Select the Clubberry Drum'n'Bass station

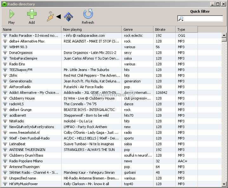26,155
